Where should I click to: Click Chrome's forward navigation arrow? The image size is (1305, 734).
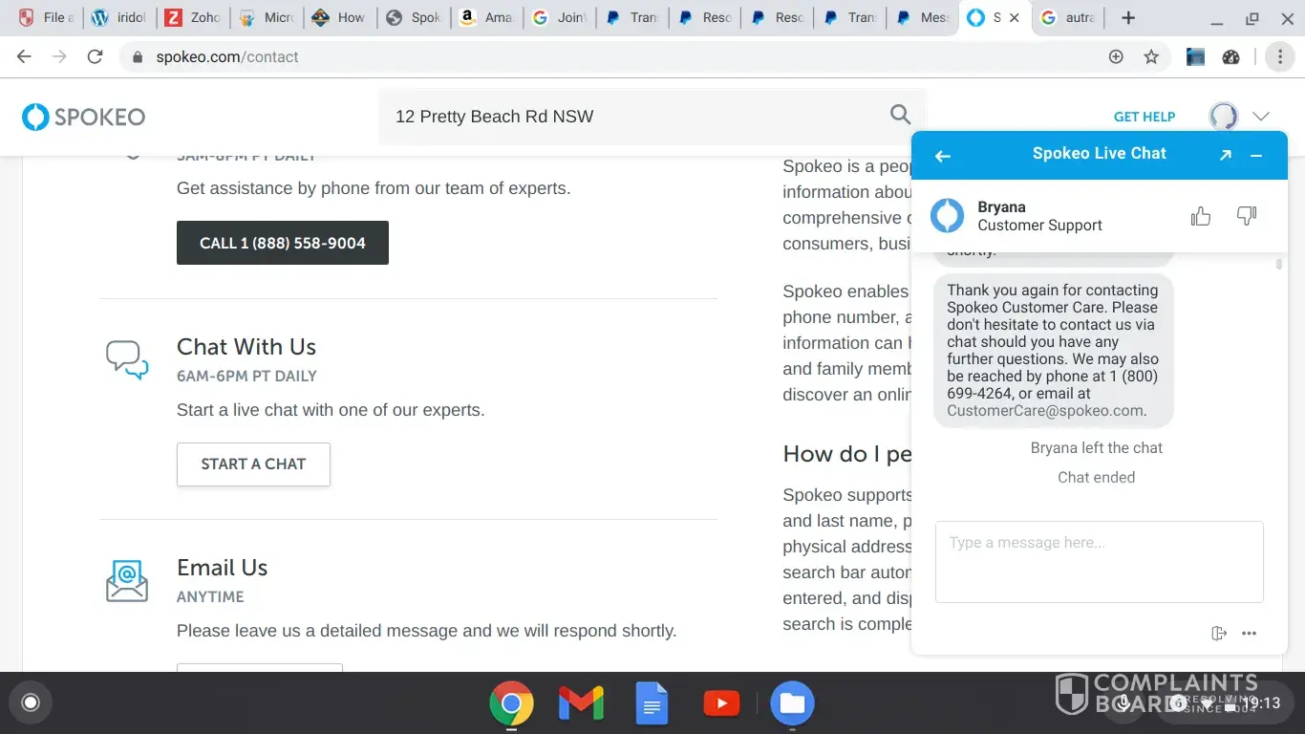[x=59, y=56]
